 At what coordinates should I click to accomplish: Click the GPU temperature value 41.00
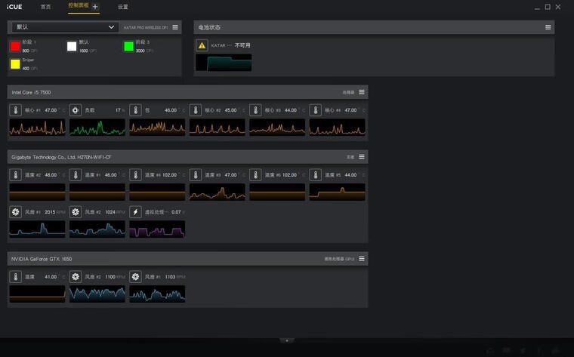[x=51, y=277]
